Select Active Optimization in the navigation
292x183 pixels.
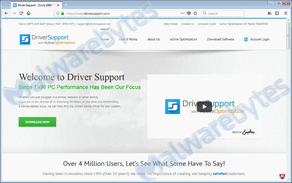click(183, 39)
